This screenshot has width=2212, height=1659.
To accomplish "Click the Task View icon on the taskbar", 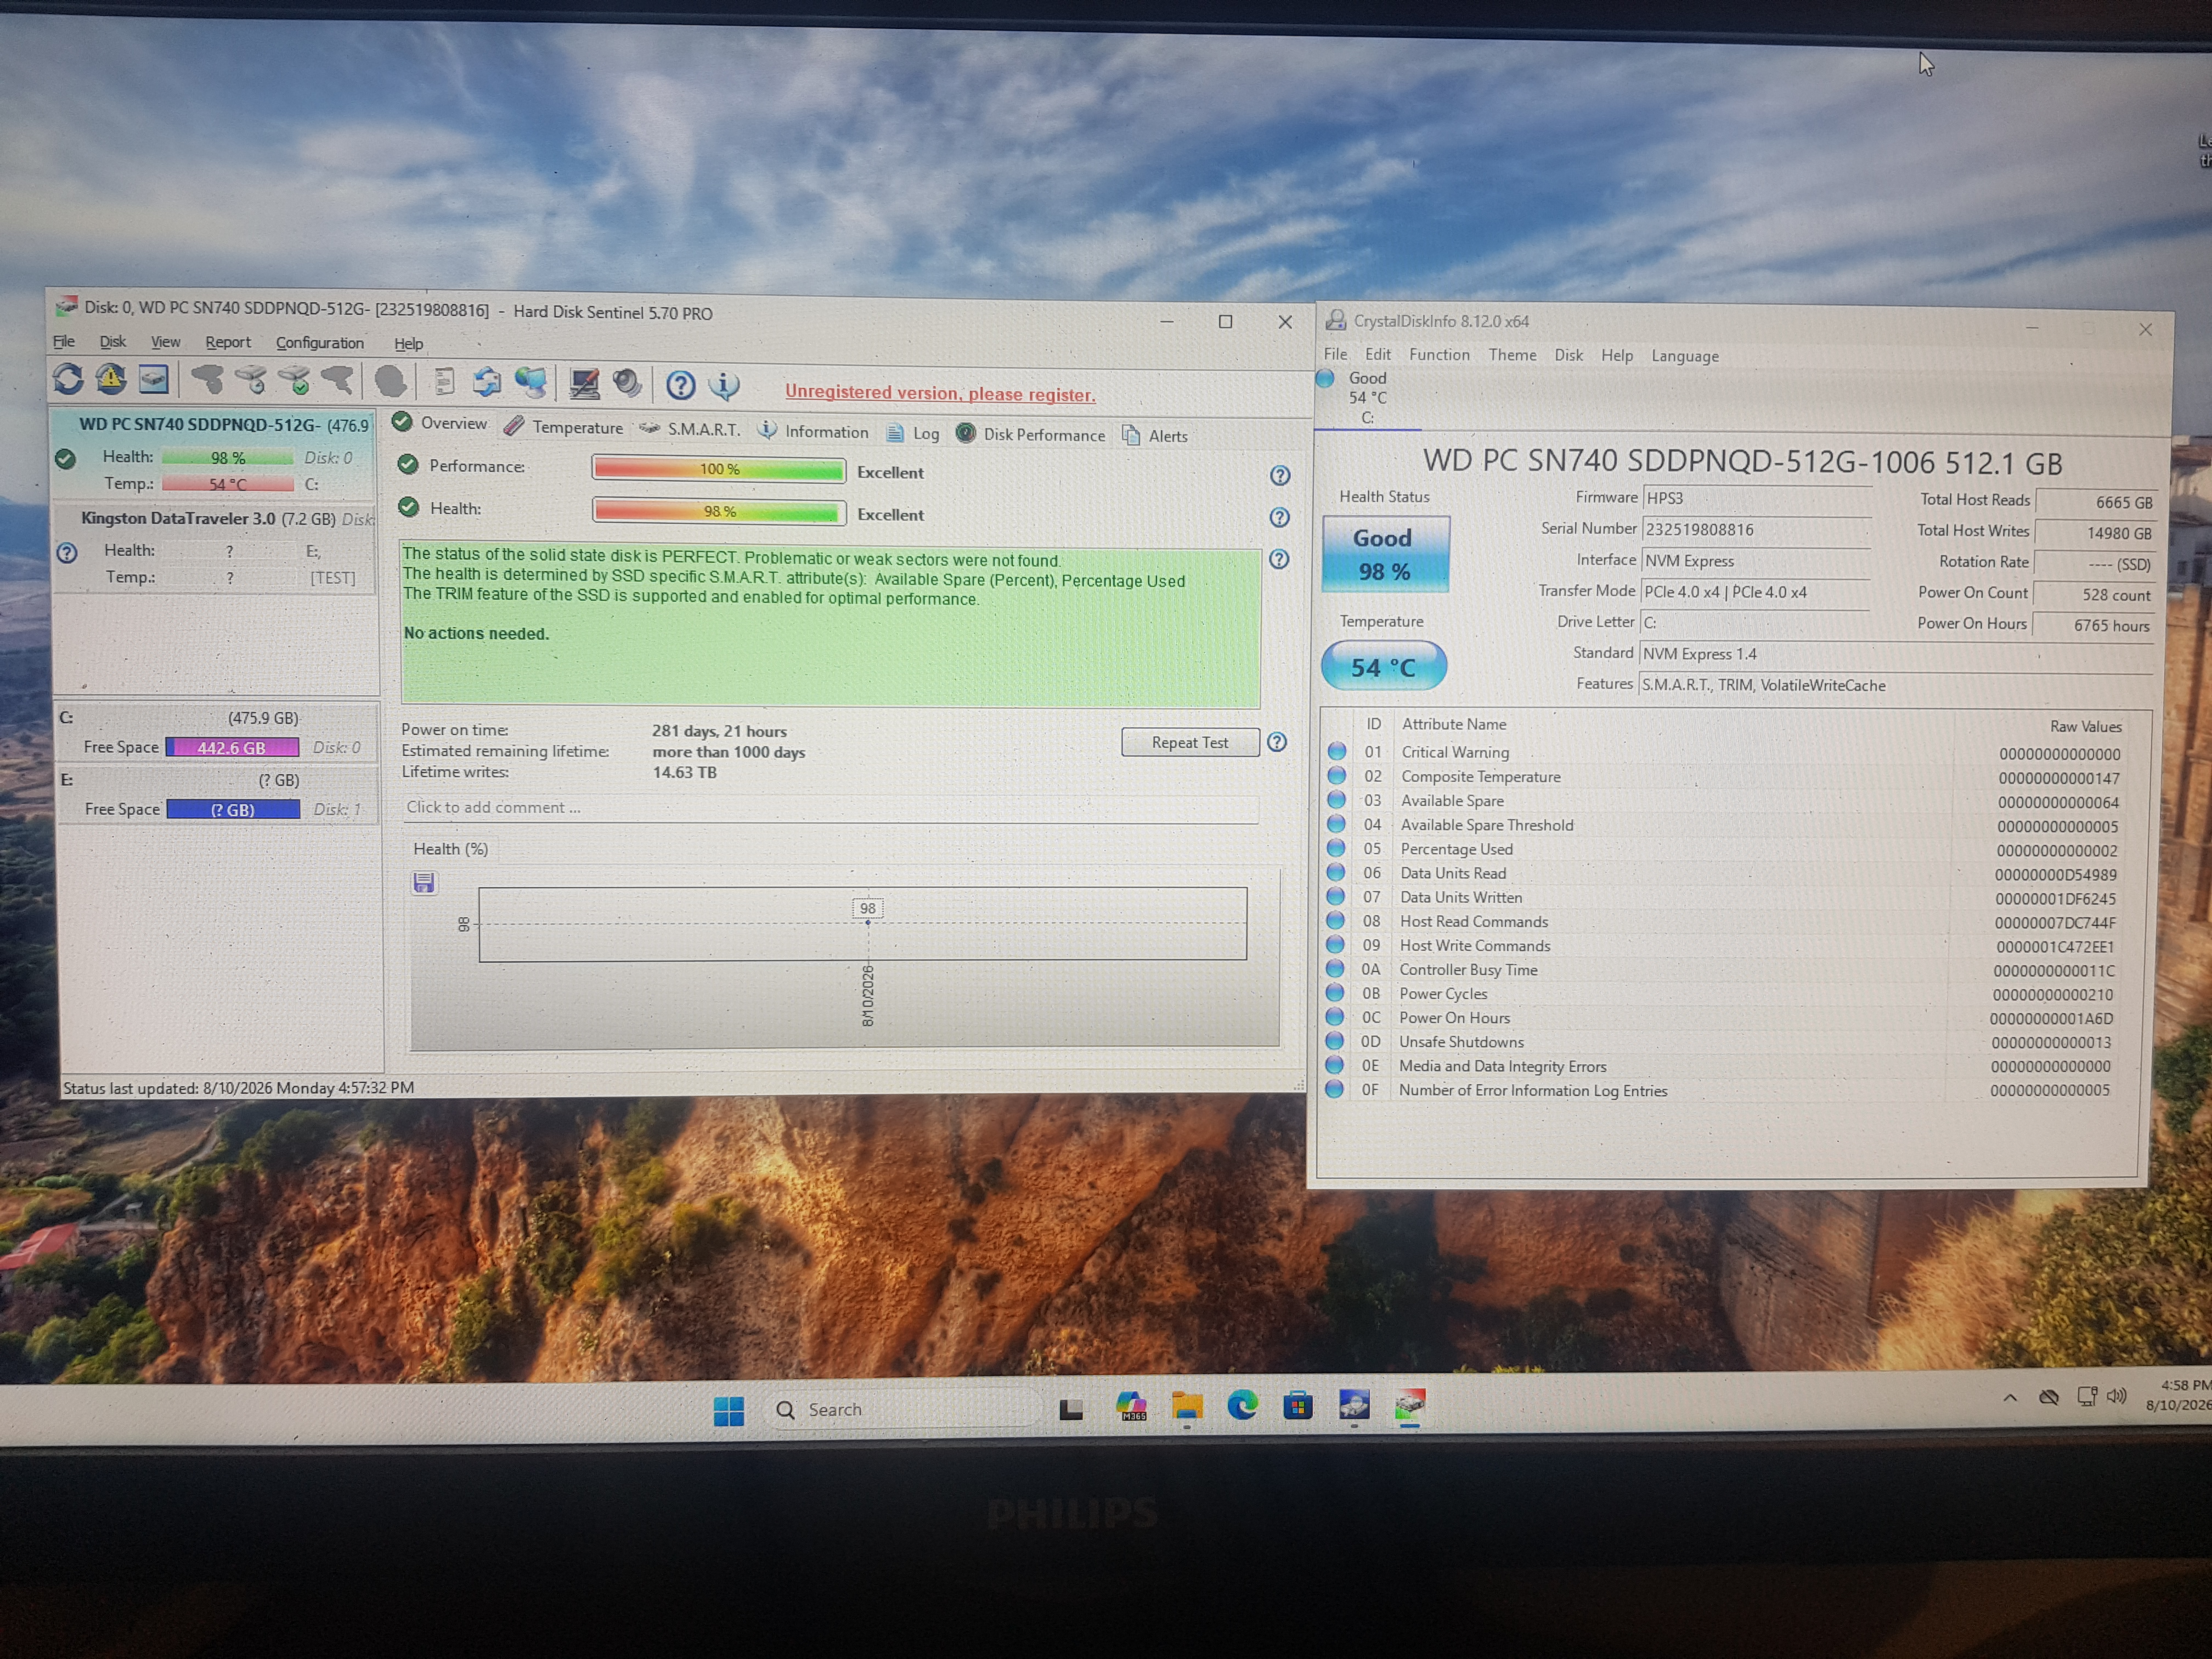I will point(1071,1409).
